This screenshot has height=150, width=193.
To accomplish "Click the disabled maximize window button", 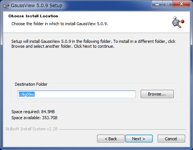I will click(167, 4).
